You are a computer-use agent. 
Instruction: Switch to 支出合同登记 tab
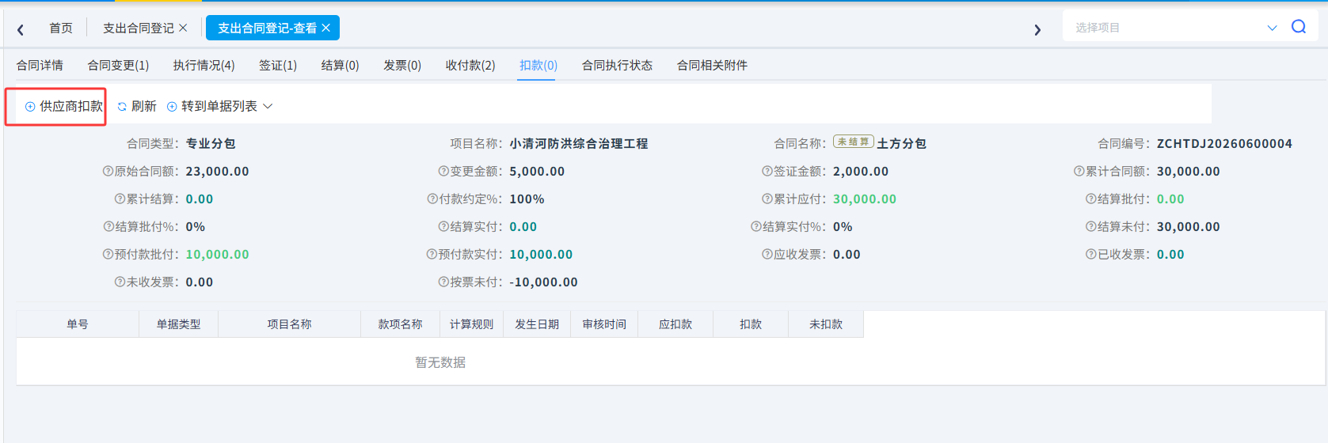tap(139, 28)
